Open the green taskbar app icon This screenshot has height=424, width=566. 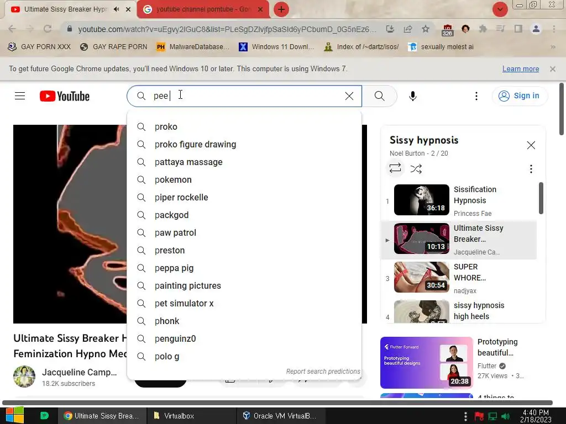point(44,416)
